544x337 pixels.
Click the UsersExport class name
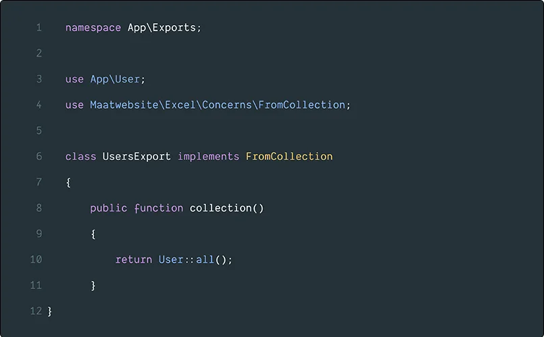pyautogui.click(x=137, y=156)
